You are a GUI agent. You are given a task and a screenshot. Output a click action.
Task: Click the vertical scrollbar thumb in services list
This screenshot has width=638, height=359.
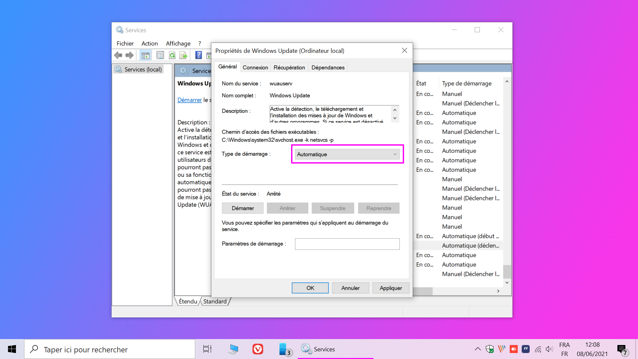pyautogui.click(x=507, y=271)
